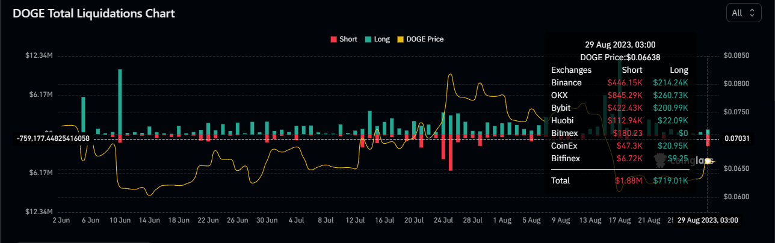Open the All time range dropdown
775x243 pixels.
[744, 13]
